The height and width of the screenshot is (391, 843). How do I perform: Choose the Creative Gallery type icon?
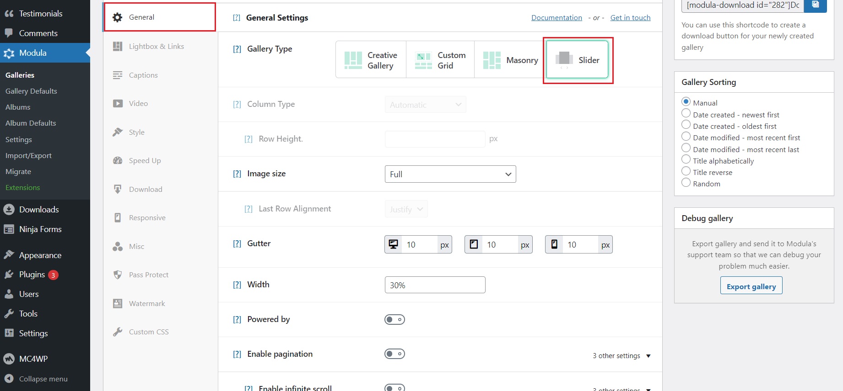click(x=353, y=60)
